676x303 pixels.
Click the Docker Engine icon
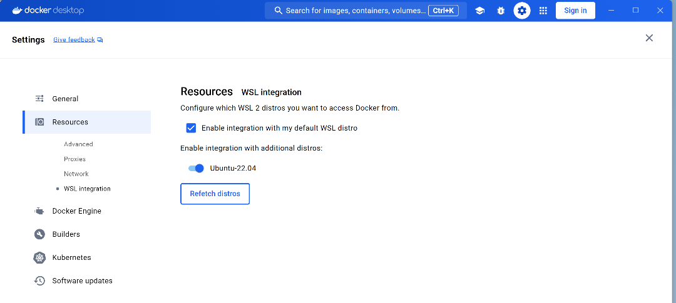[x=39, y=211]
